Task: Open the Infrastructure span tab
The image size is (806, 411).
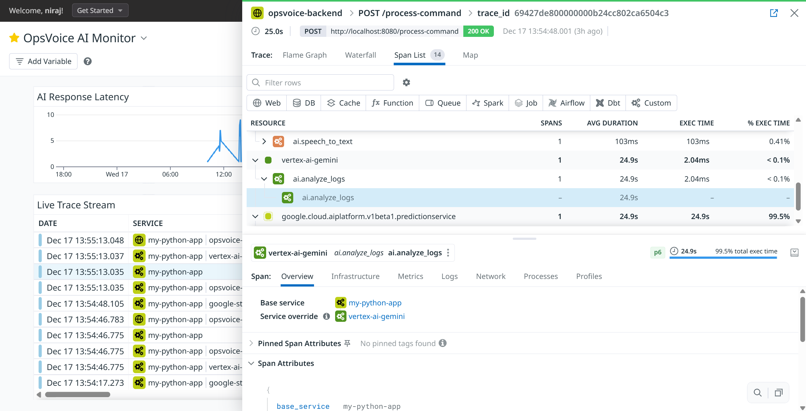Action: [x=355, y=276]
